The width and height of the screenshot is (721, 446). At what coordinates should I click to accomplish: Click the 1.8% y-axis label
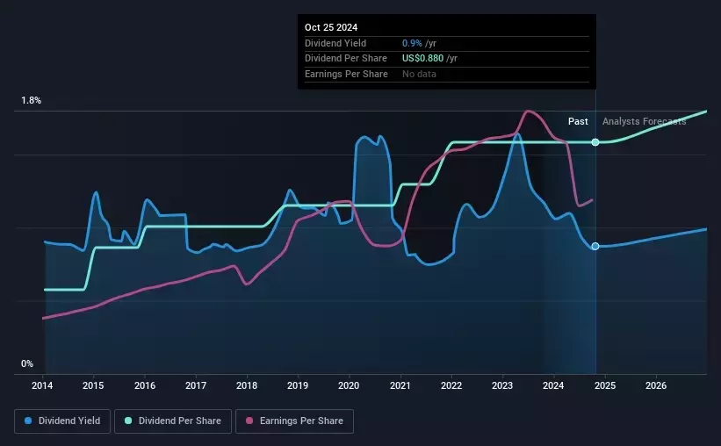[32, 100]
